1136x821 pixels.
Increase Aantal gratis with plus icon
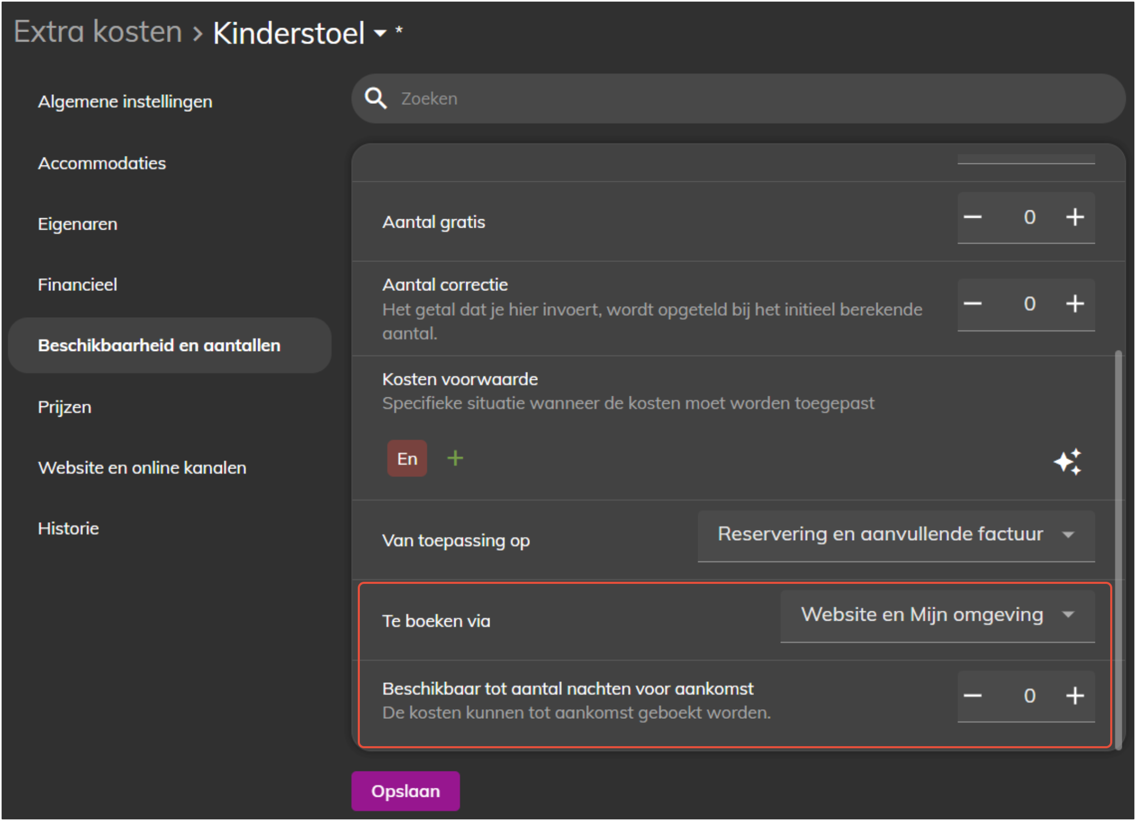click(1075, 217)
